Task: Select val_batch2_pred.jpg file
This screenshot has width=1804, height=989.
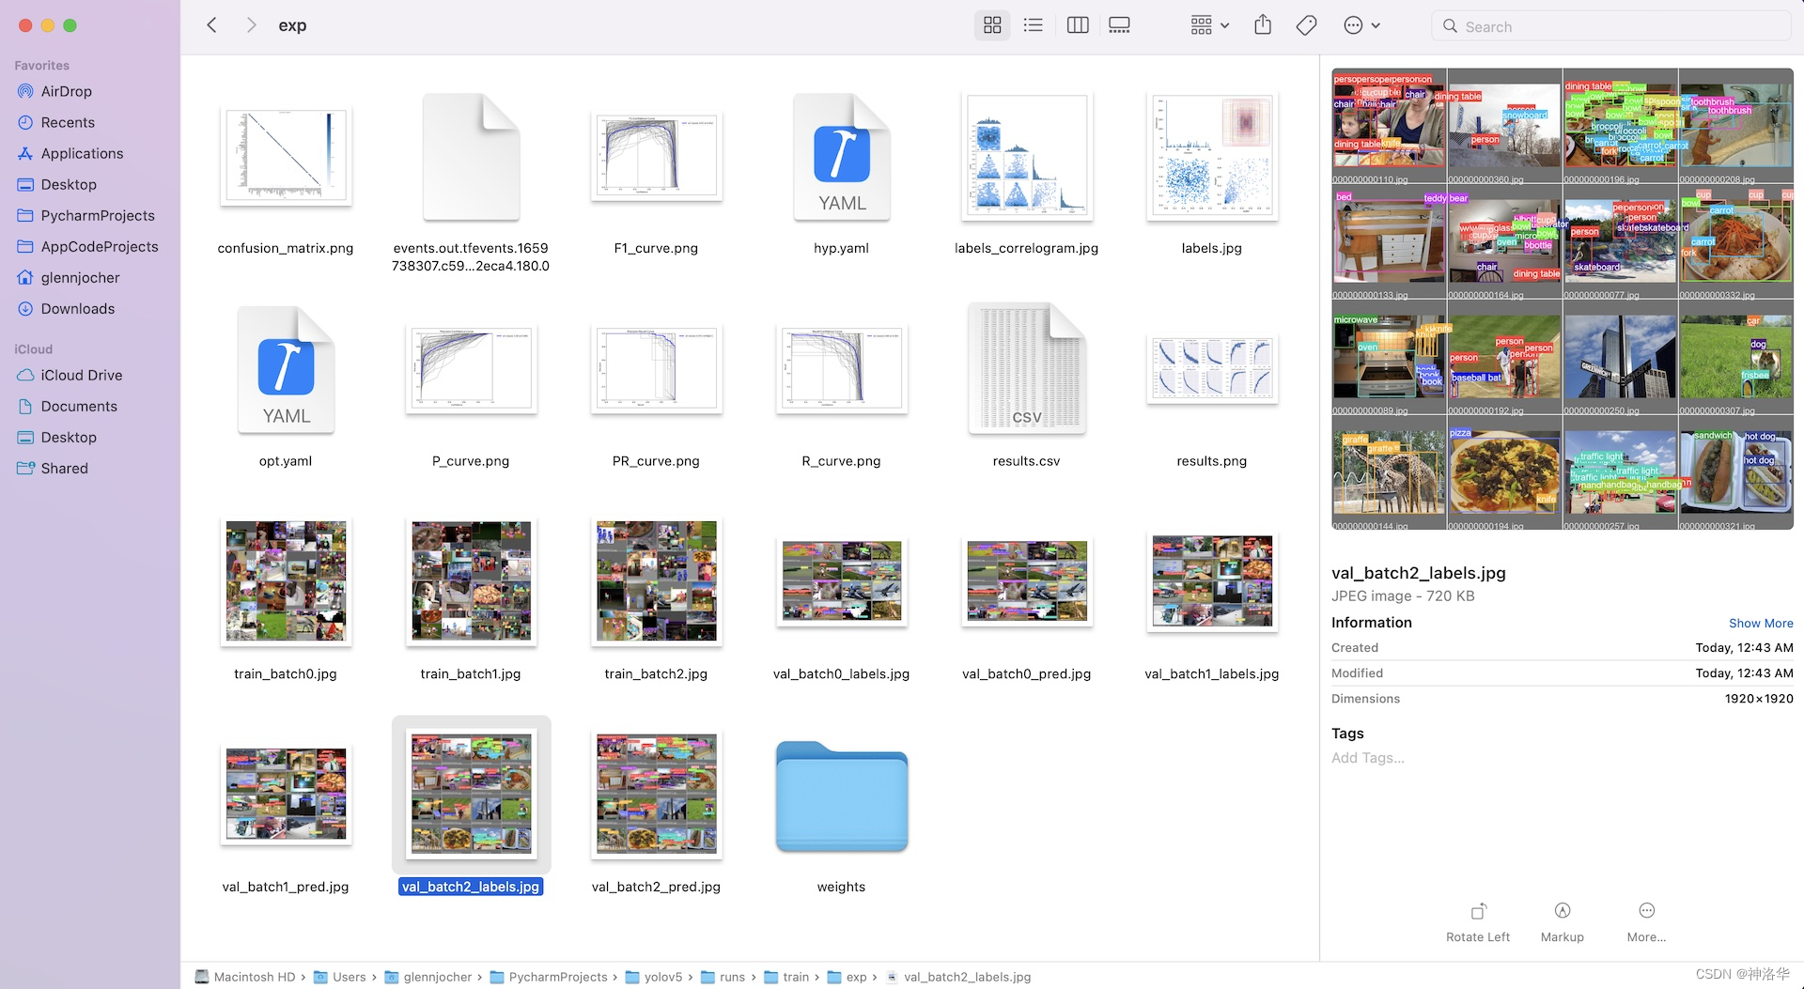Action: point(656,795)
